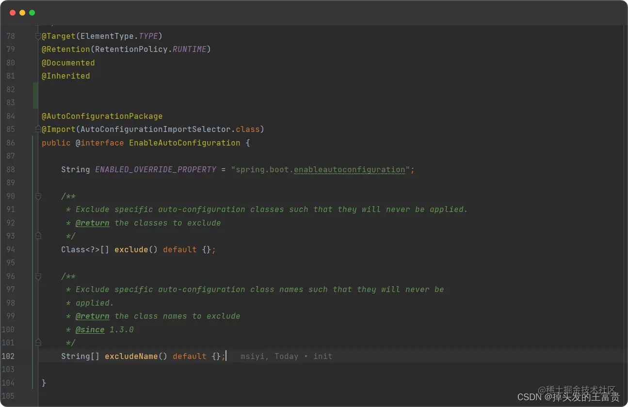Image resolution: width=628 pixels, height=407 pixels.
Task: Click the @return tag on line 92
Action: point(93,223)
